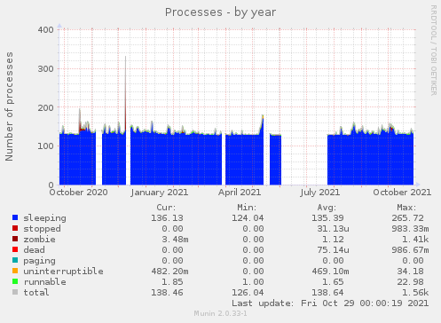The image size is (441, 323).
Task: Click the 'Cur:' column header
Action: (x=166, y=208)
